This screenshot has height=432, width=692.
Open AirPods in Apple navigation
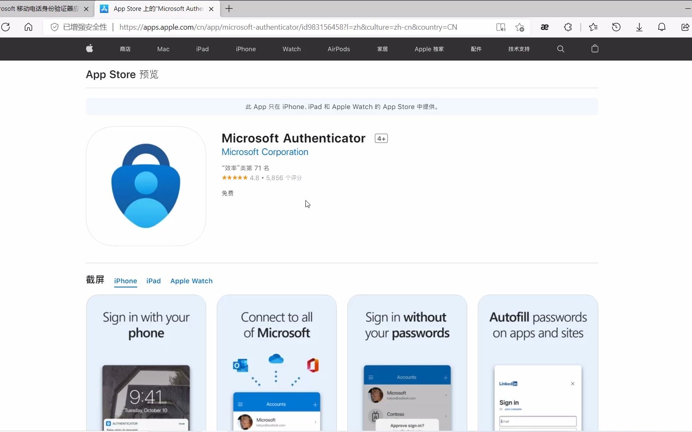[339, 49]
